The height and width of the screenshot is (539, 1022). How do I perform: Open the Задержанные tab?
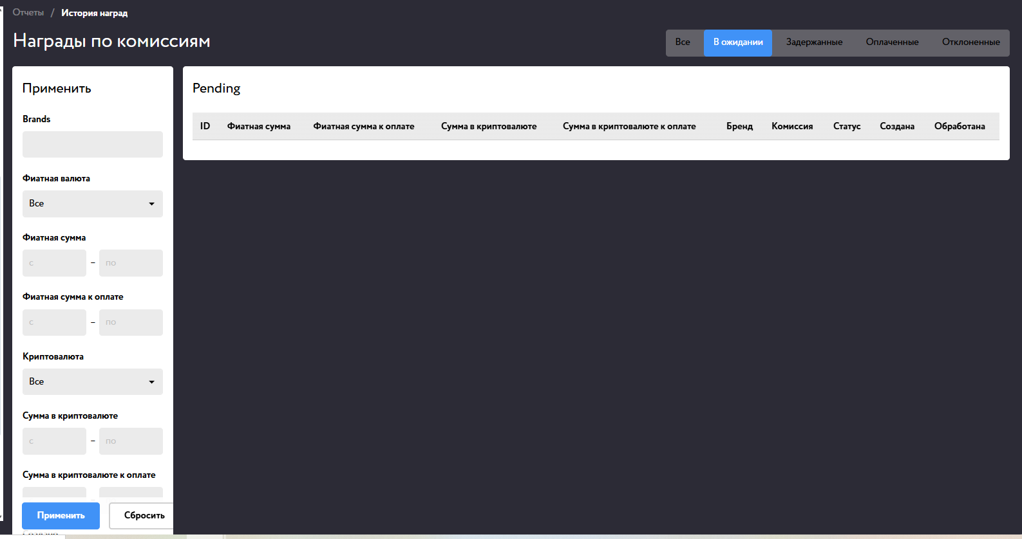pos(814,42)
